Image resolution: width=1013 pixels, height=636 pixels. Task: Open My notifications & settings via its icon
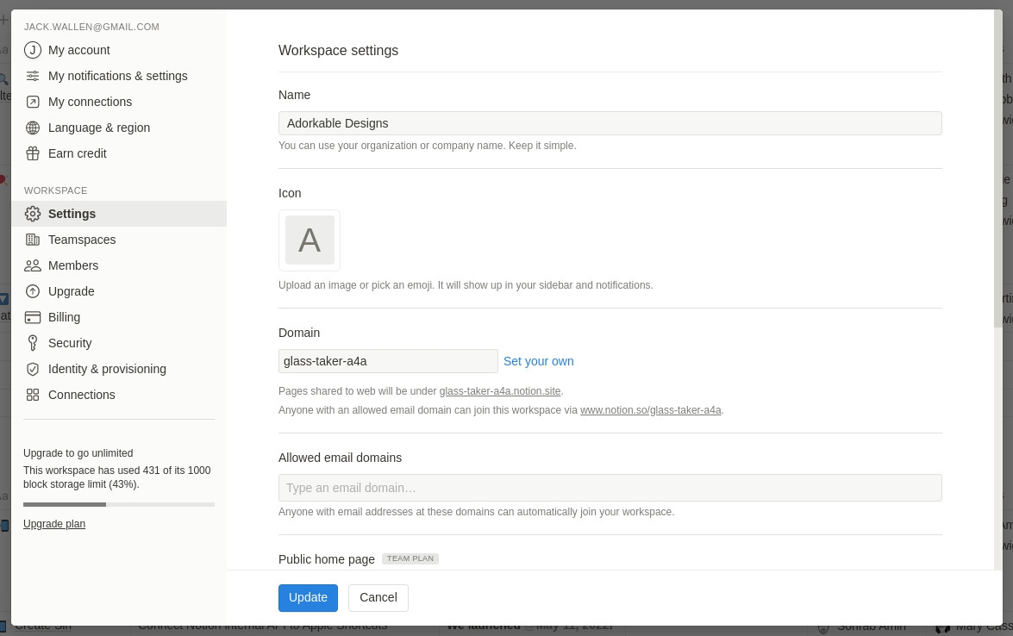pos(33,76)
